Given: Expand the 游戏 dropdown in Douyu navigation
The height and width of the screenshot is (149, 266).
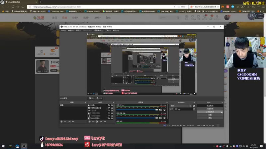Looking at the screenshot, I should [97, 18].
